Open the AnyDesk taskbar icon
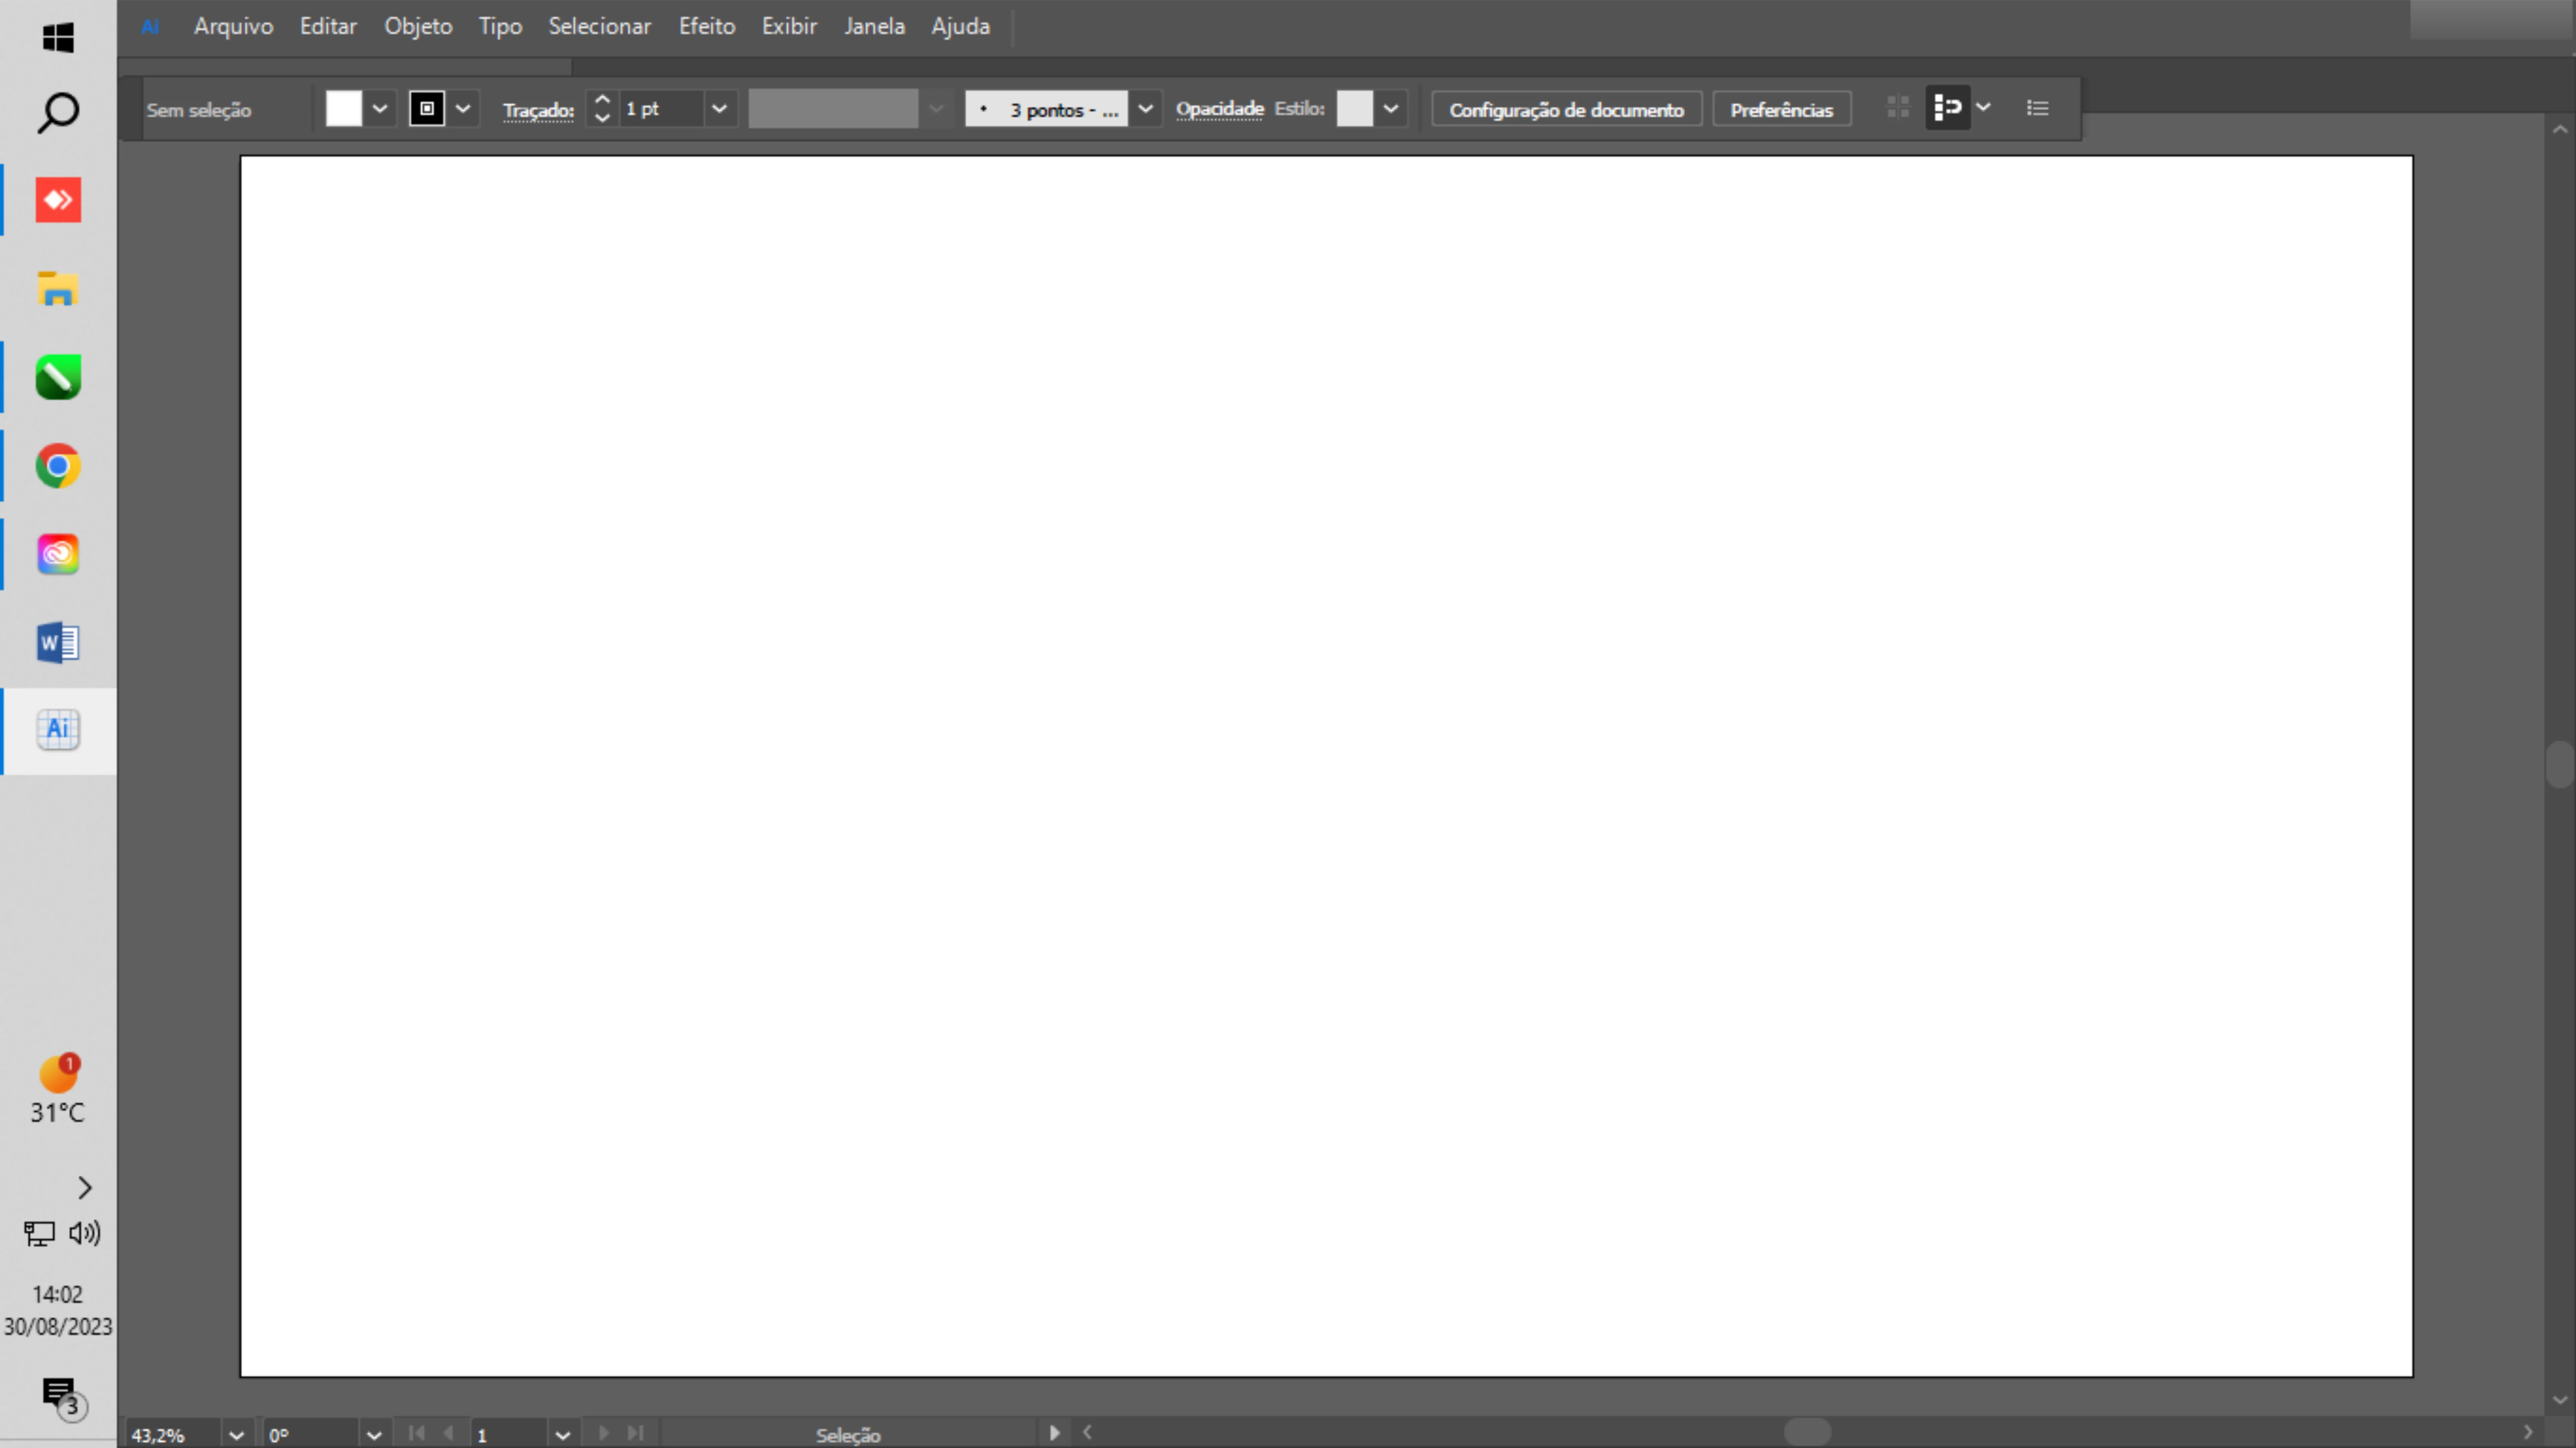 coord(58,200)
